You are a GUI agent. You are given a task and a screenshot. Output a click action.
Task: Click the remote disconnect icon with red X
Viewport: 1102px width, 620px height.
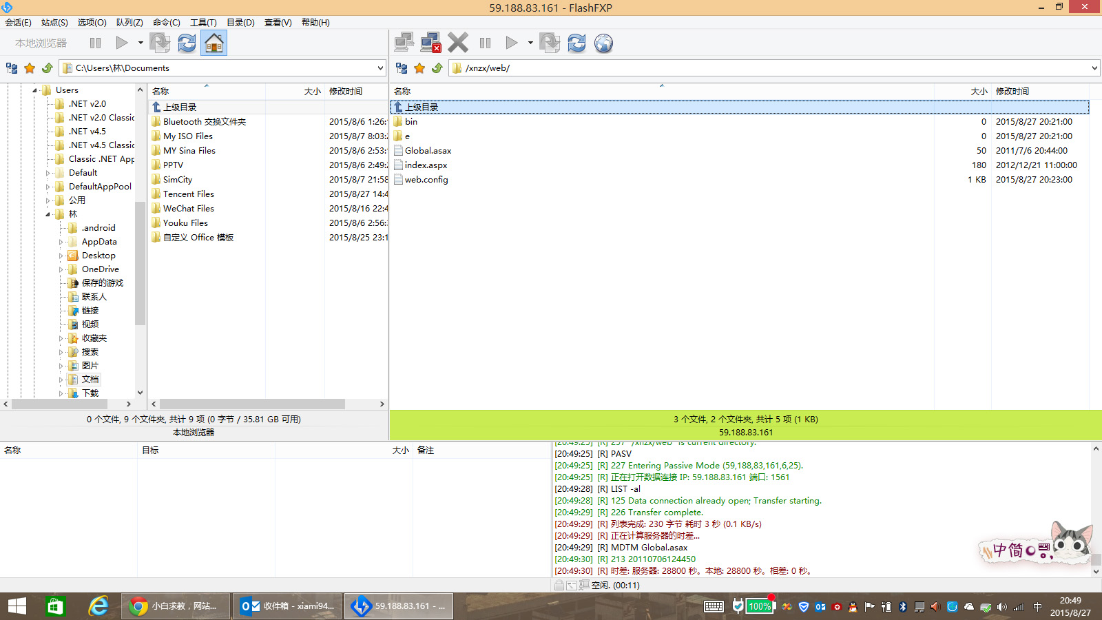[x=431, y=43]
